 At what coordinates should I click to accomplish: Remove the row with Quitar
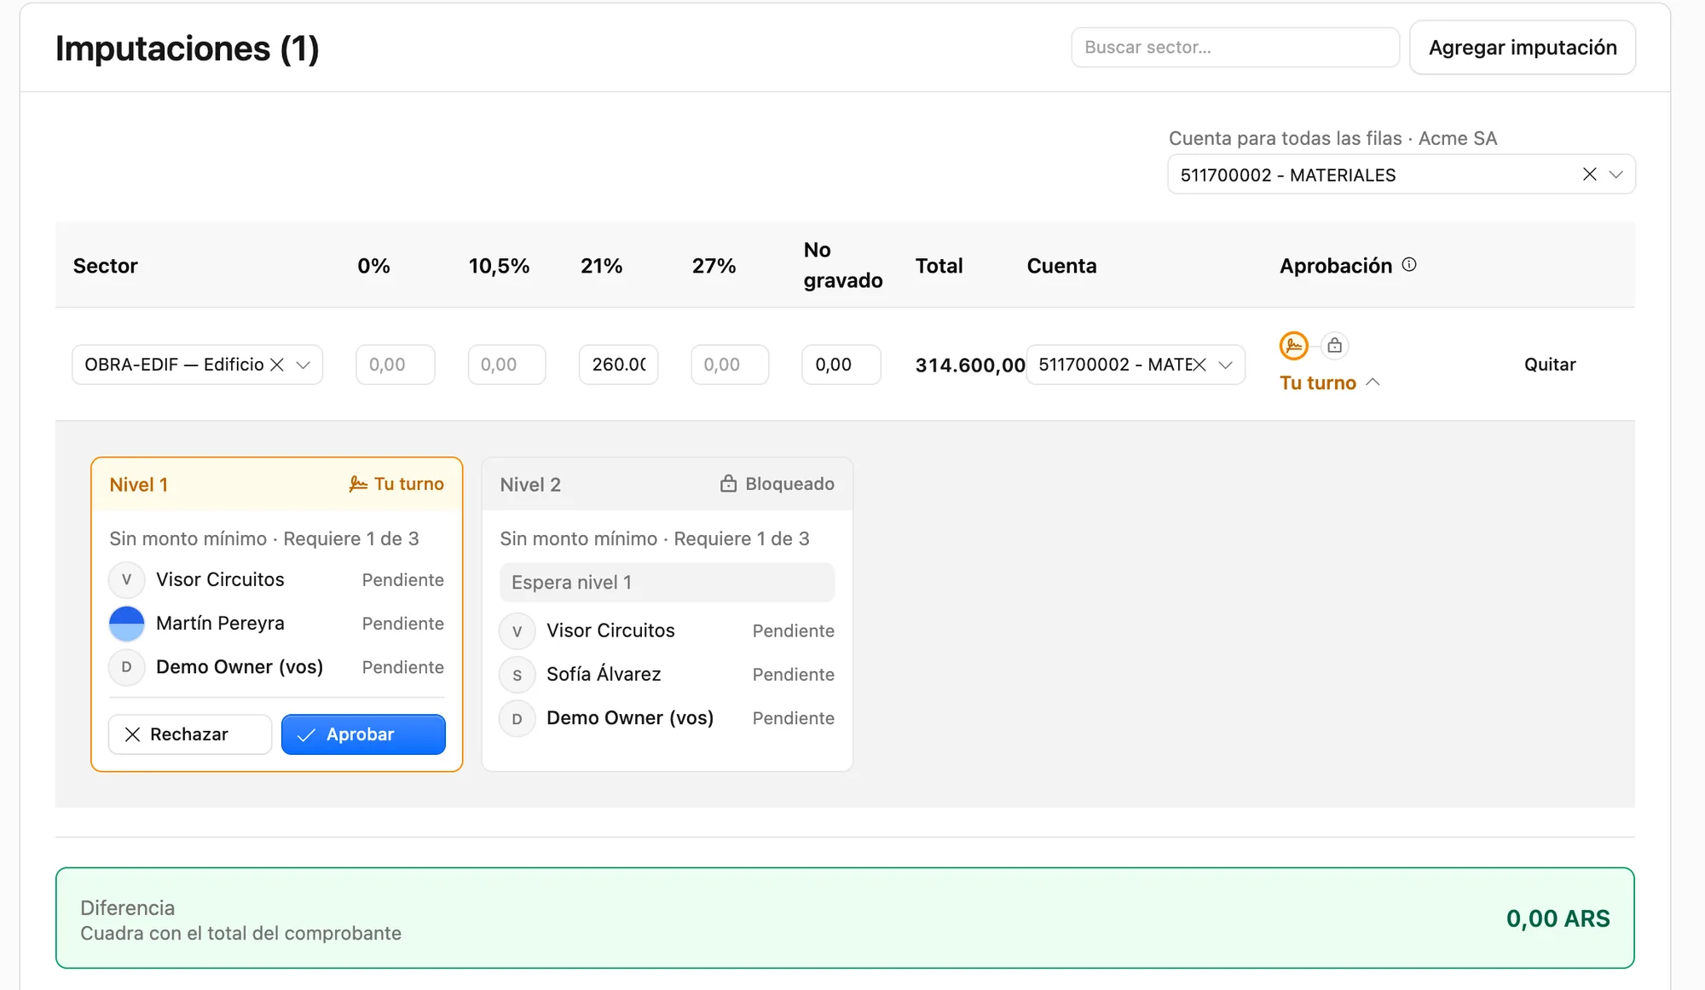1550,365
